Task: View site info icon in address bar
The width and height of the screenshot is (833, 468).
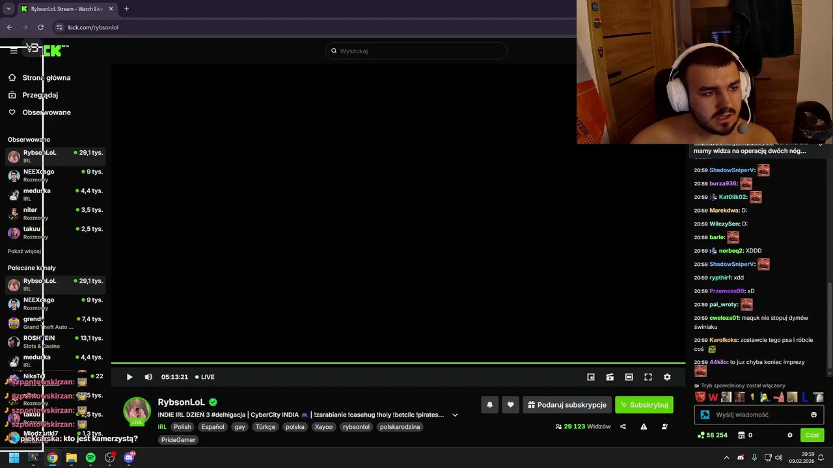Action: coord(59,27)
